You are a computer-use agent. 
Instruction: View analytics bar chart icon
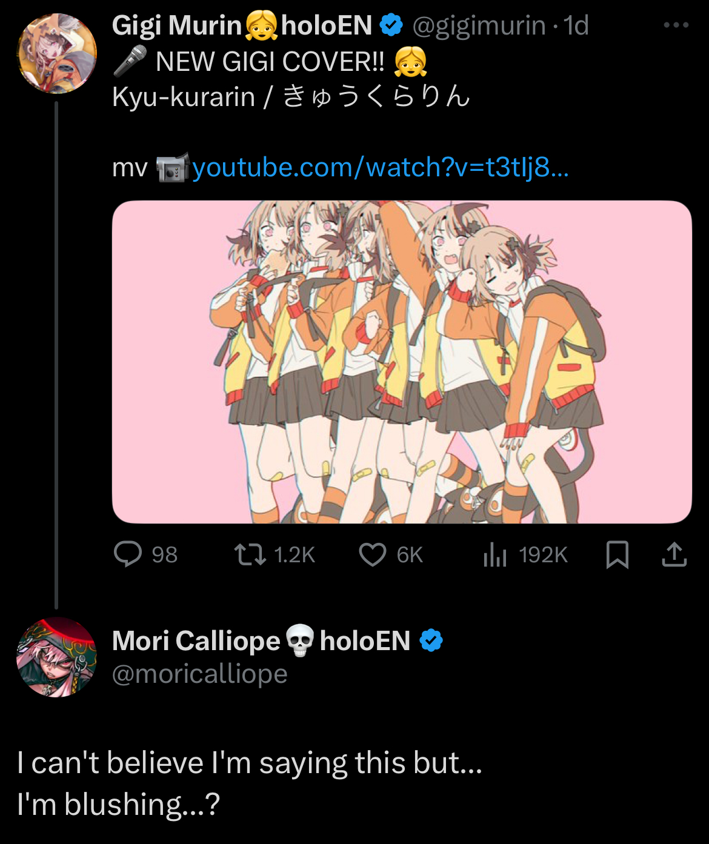coord(495,554)
